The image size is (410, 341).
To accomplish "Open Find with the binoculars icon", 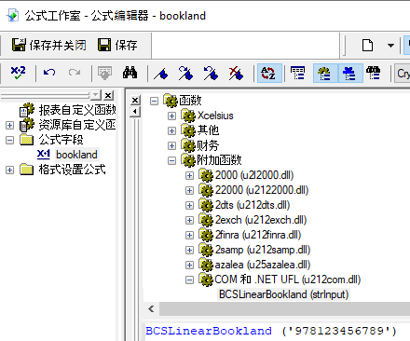I will click(130, 73).
